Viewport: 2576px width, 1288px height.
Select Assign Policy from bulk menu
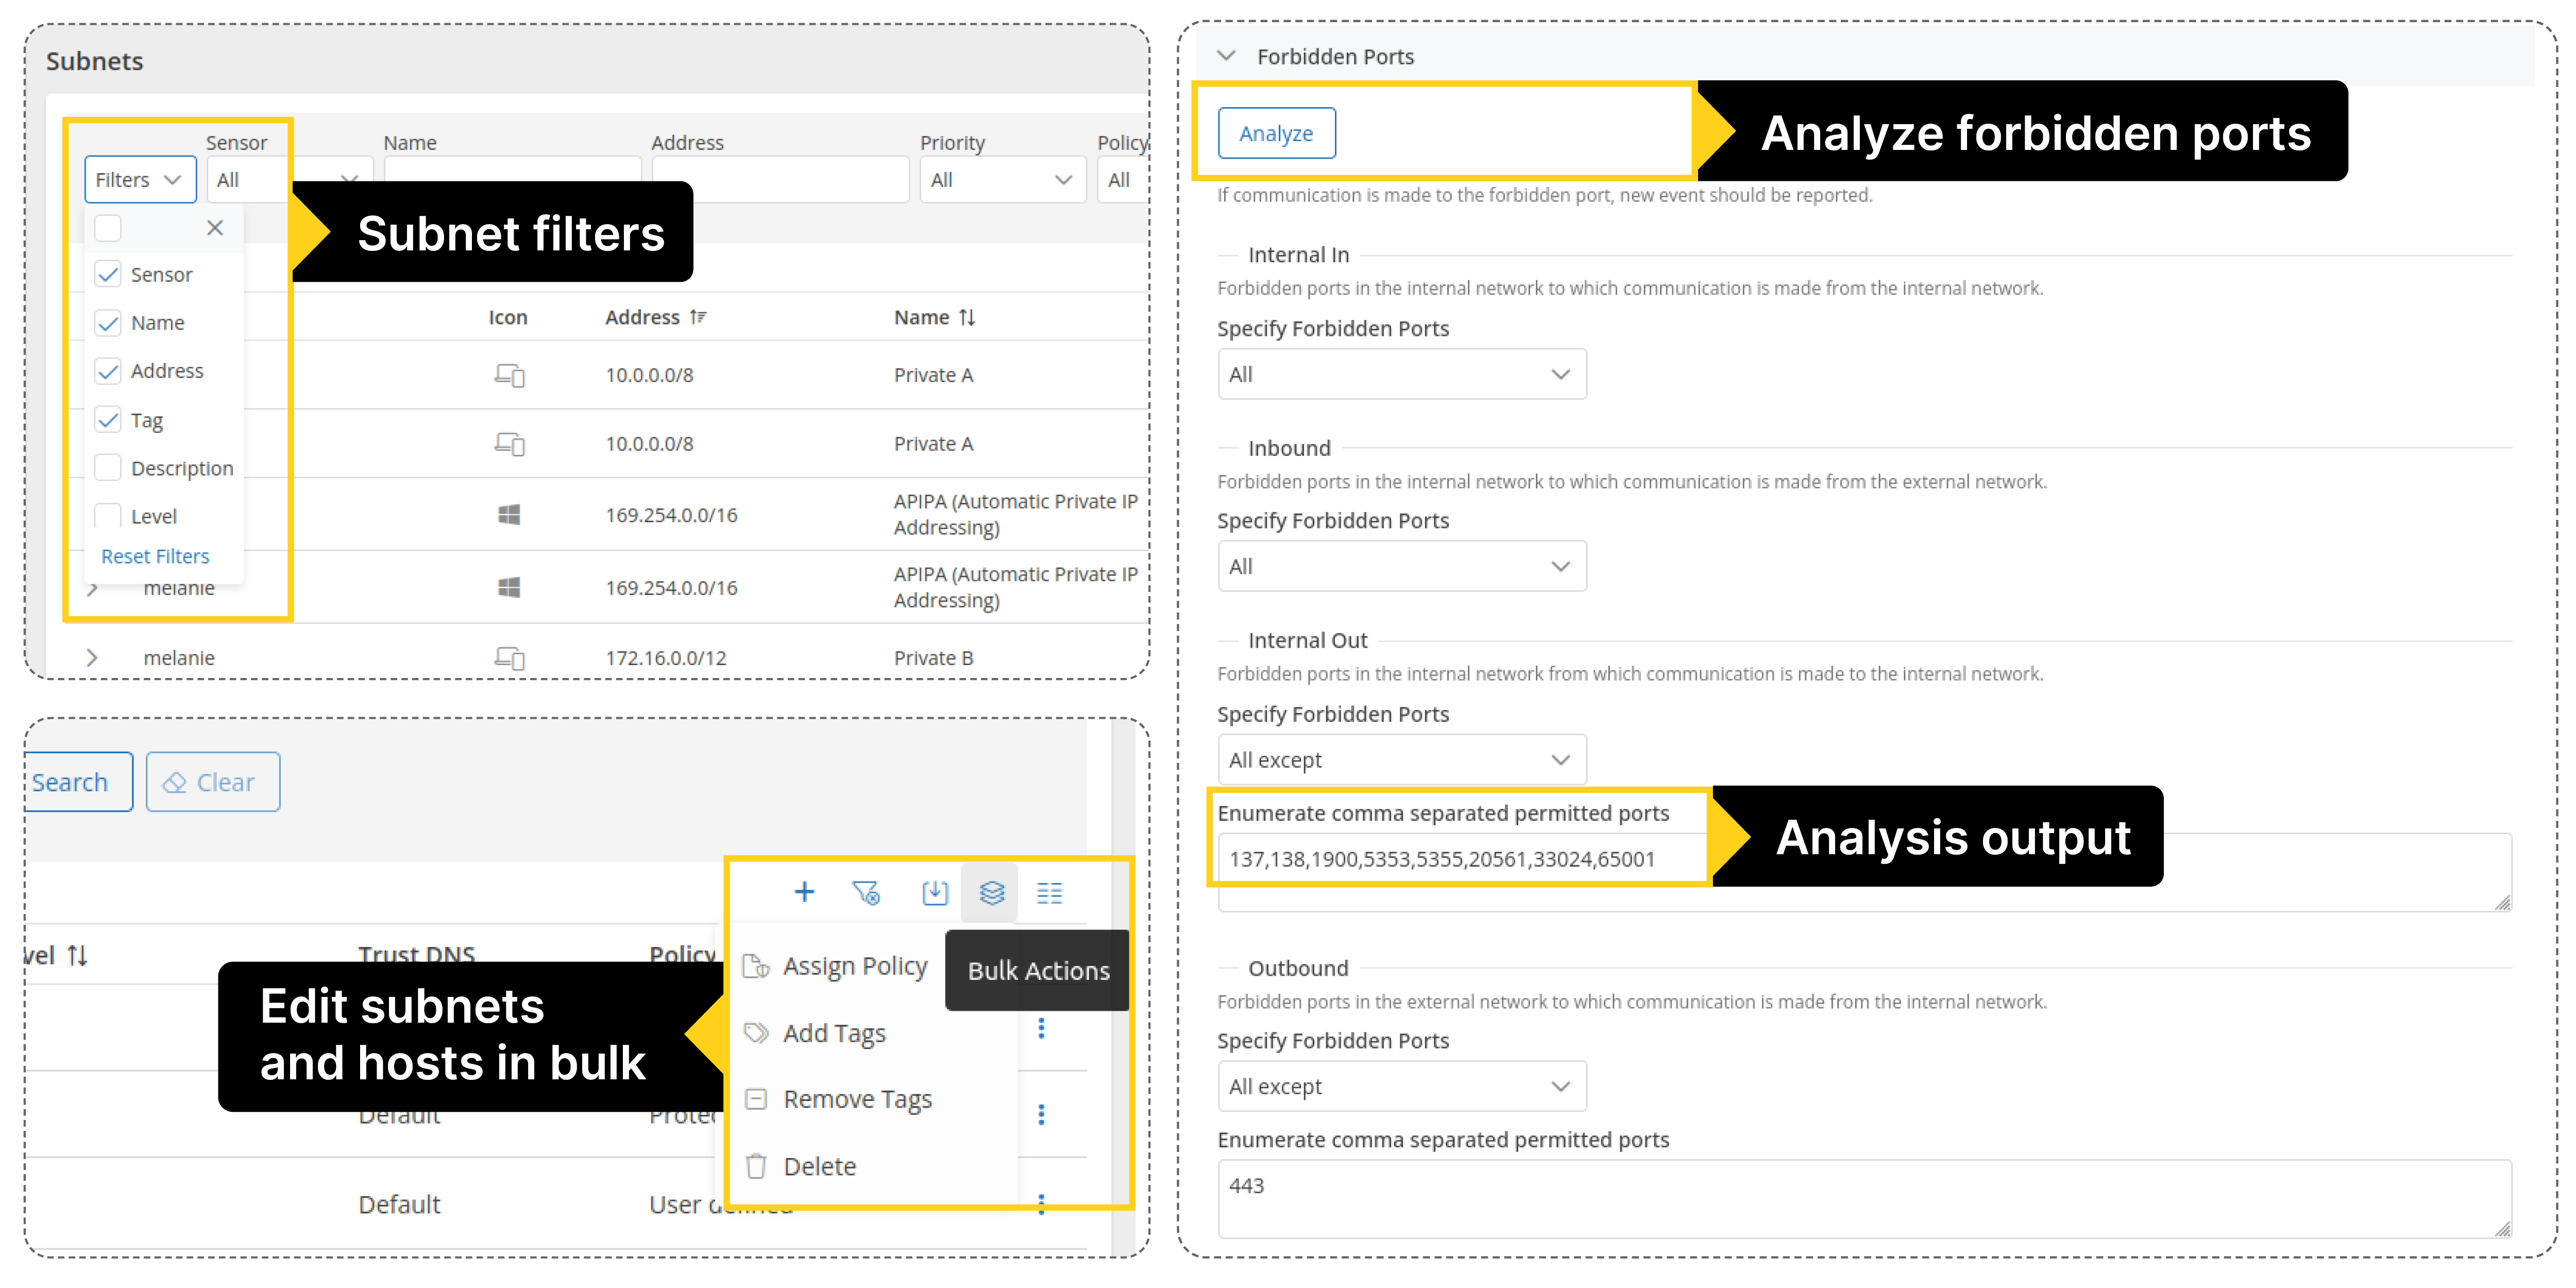coord(854,966)
